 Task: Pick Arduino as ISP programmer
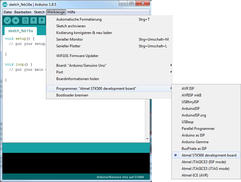coord(193,135)
